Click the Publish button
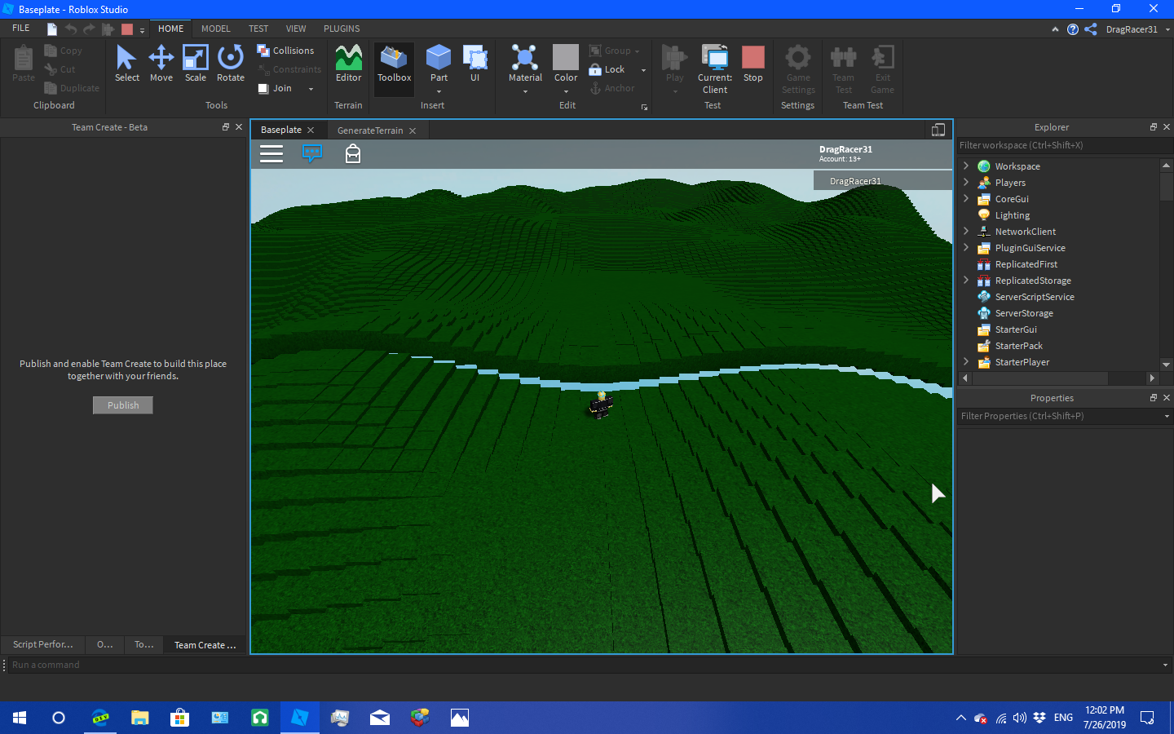The image size is (1174, 734). (123, 405)
